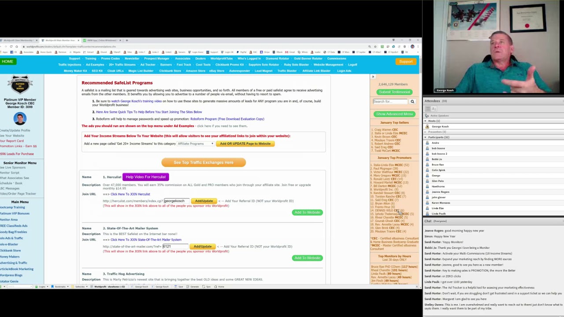This screenshot has width=564, height=317.
Task: Click Help Video For Herculist button
Action: tap(145, 177)
